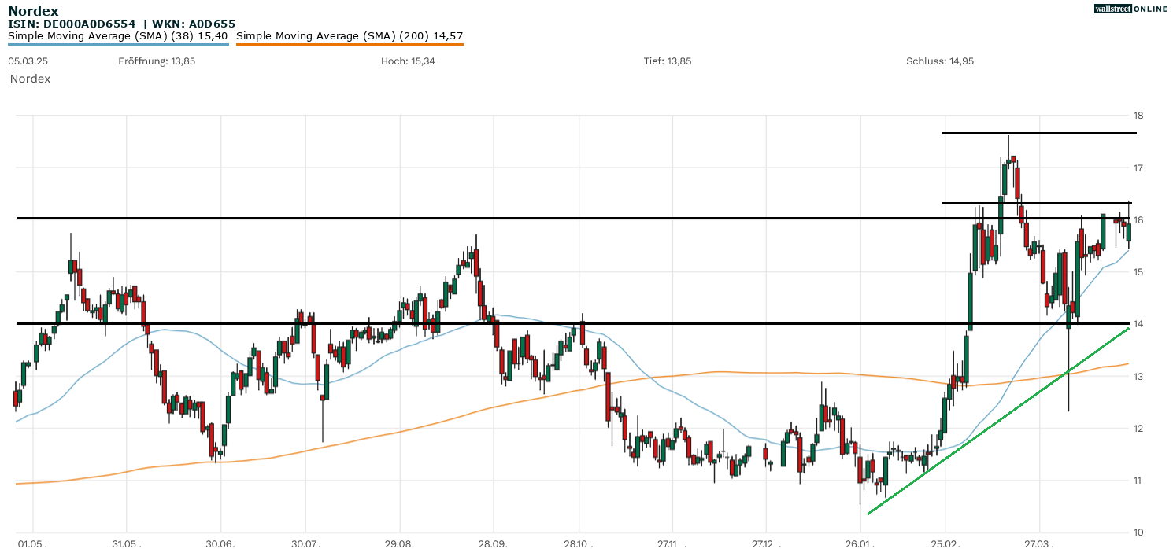Select the ISIN DE000A0D6554 text
1173x549 pixels.
(72, 24)
